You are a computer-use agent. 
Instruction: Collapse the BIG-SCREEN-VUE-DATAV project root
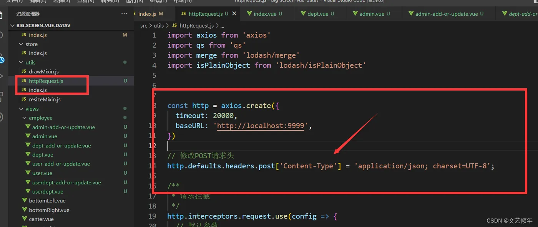point(13,26)
